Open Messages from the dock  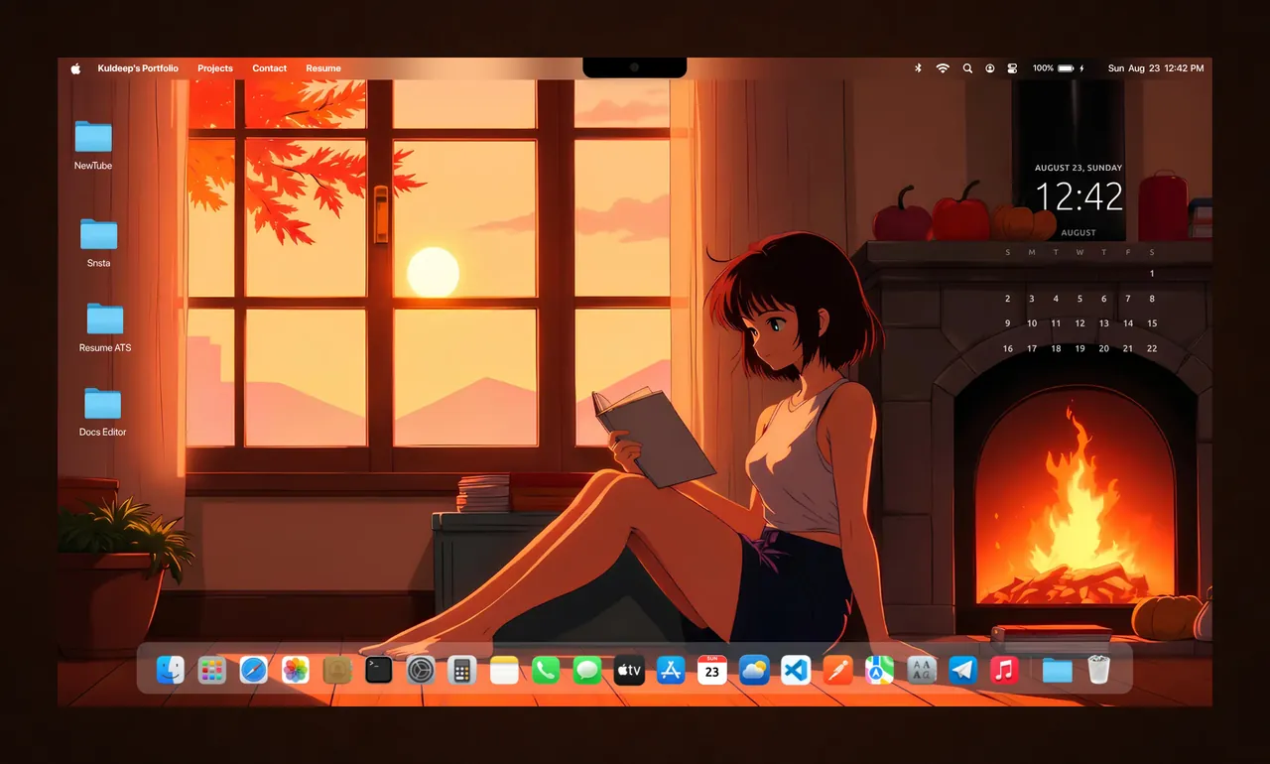[587, 671]
